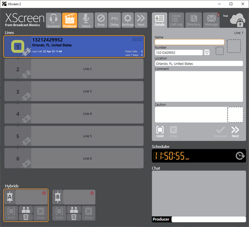Click the XScreen 2 title bar icon
The height and width of the screenshot is (227, 249).
coord(4,4)
